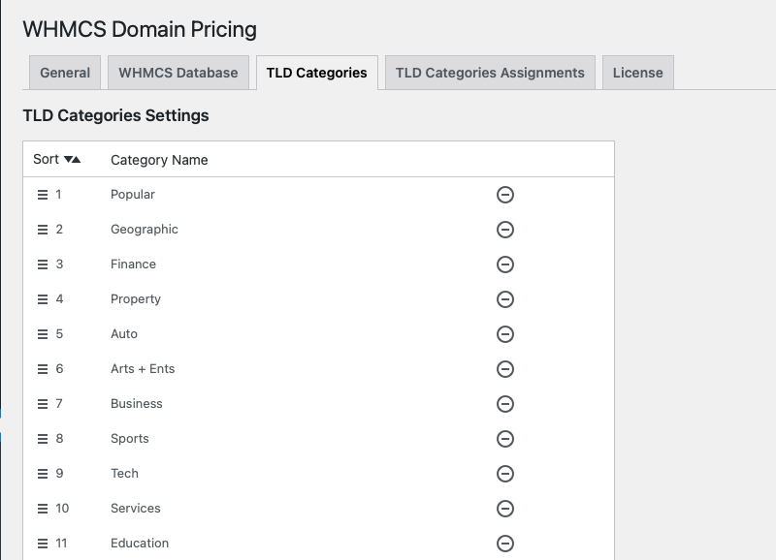Remove the Auto category
The image size is (776, 560).
tap(504, 334)
